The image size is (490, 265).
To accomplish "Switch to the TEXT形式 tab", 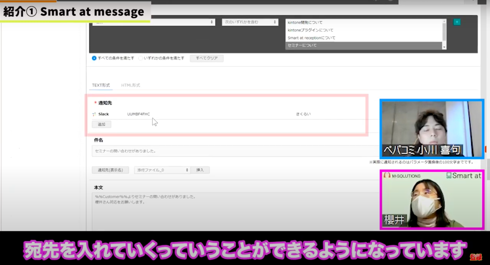I will [101, 85].
